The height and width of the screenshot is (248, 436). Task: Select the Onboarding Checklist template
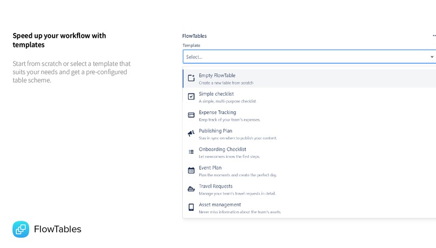pos(309,152)
